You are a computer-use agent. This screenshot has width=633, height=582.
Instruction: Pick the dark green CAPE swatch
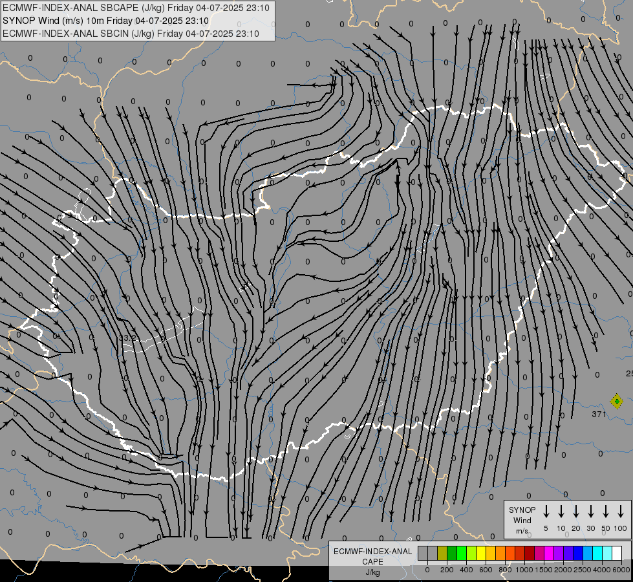point(452,553)
